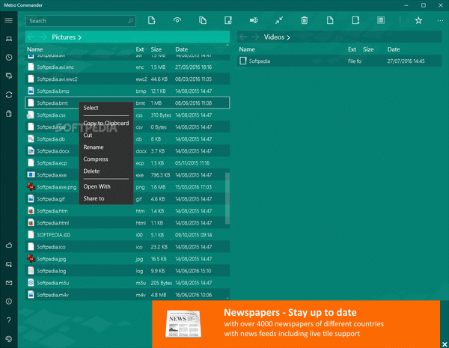Sort Pictures pane by the Name column header

coord(34,49)
